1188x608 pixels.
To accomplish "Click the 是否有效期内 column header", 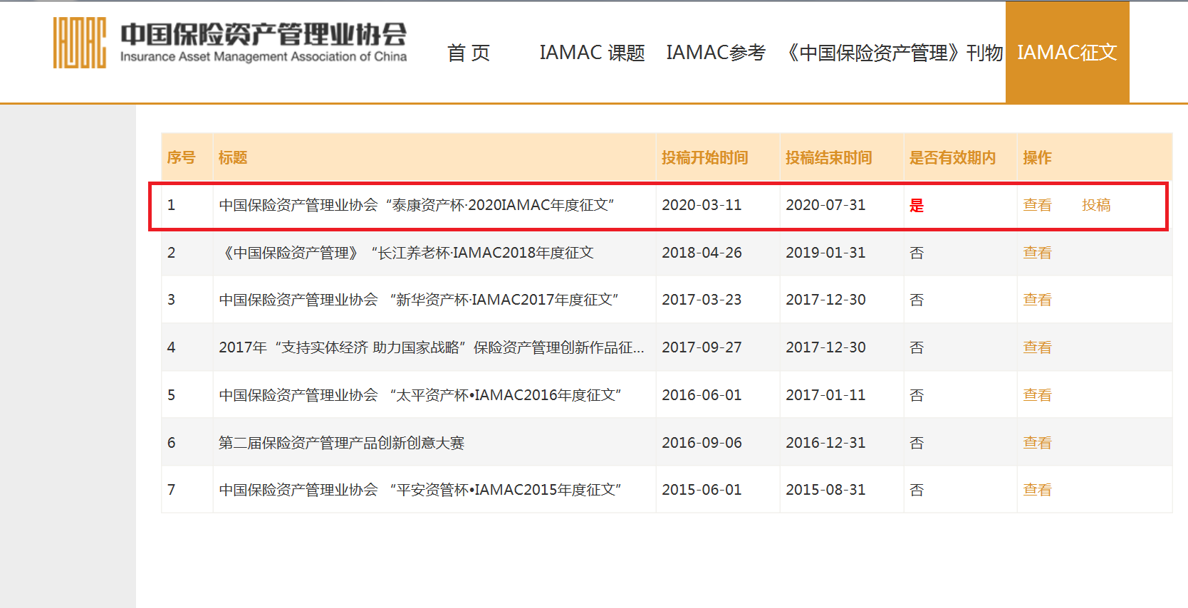I will pos(952,157).
